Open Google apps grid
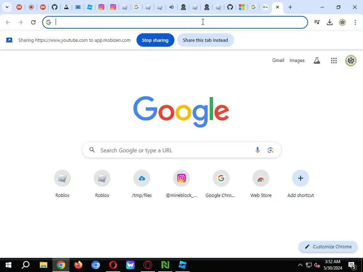363x272 pixels. [x=334, y=61]
